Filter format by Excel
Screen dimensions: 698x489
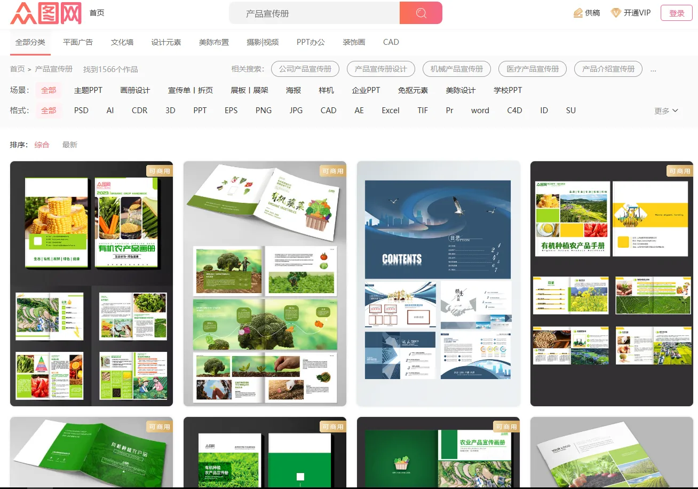pos(391,111)
